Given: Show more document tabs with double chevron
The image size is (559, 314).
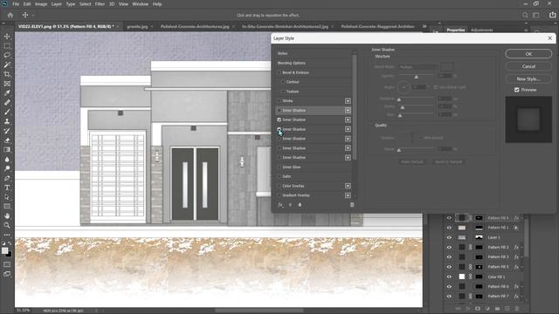Looking at the screenshot, I should coord(424,26).
